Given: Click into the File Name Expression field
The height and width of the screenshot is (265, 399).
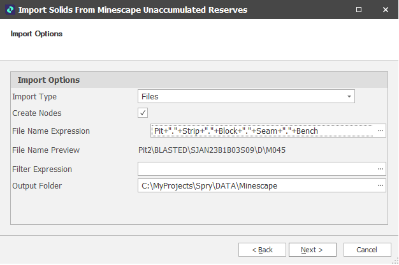Looking at the screenshot, I should pyautogui.click(x=263, y=131).
